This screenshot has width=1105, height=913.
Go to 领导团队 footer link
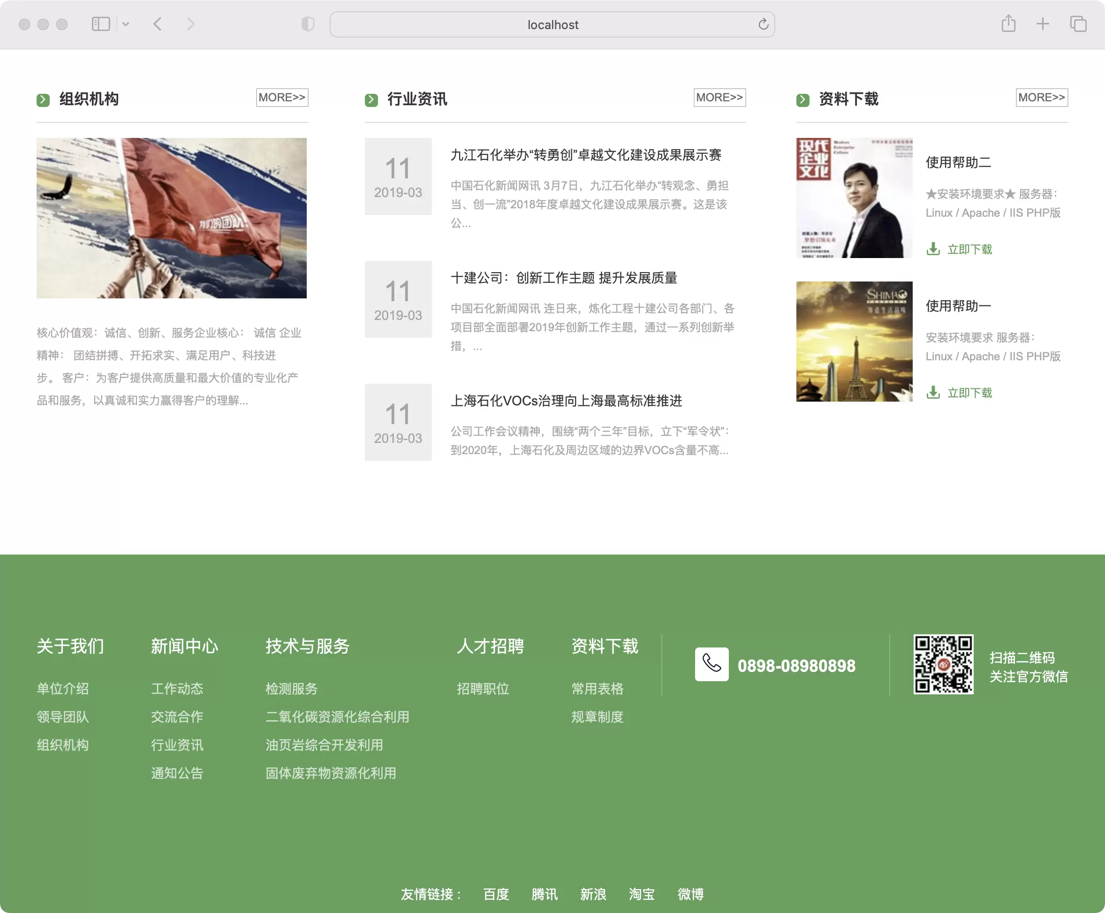point(62,717)
